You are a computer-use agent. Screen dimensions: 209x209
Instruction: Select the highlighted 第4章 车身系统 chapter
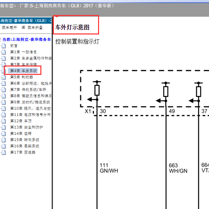[x=23, y=71]
